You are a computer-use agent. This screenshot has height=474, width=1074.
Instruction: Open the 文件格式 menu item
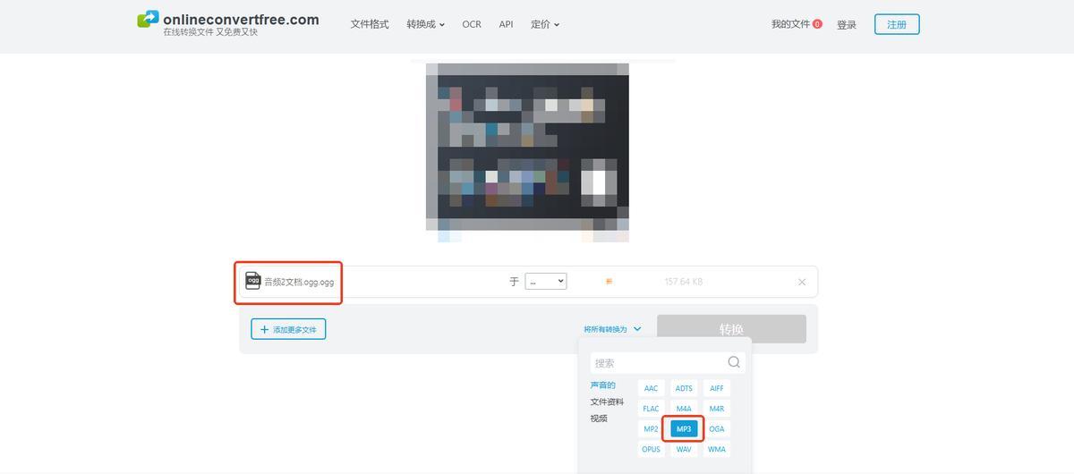[370, 24]
